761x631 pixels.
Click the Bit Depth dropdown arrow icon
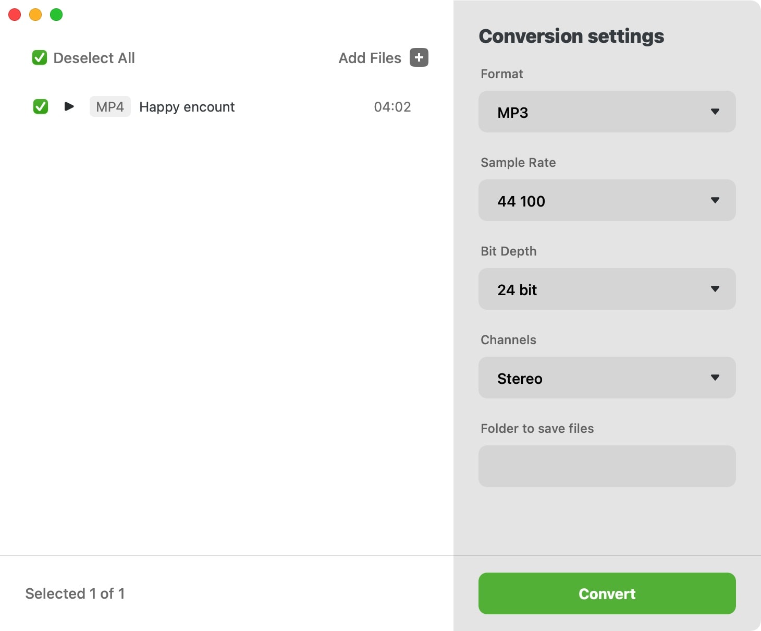[x=715, y=289]
